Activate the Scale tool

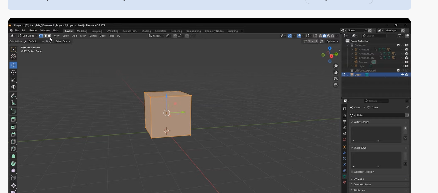coord(13,80)
